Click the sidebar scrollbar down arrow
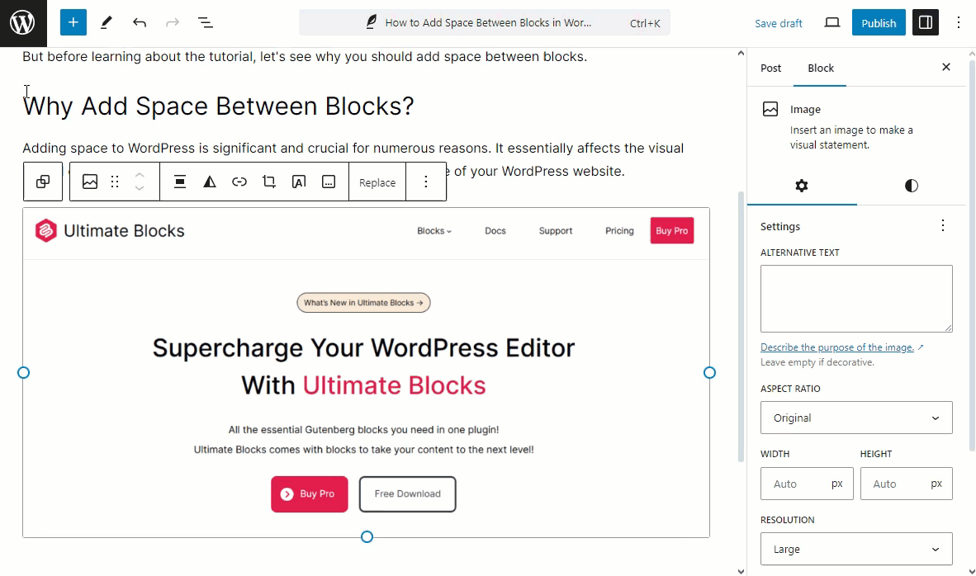Viewport: 976px width, 576px height. tap(972, 571)
